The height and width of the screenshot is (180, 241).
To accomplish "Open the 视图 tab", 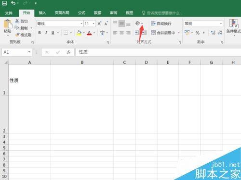I will pyautogui.click(x=129, y=13).
